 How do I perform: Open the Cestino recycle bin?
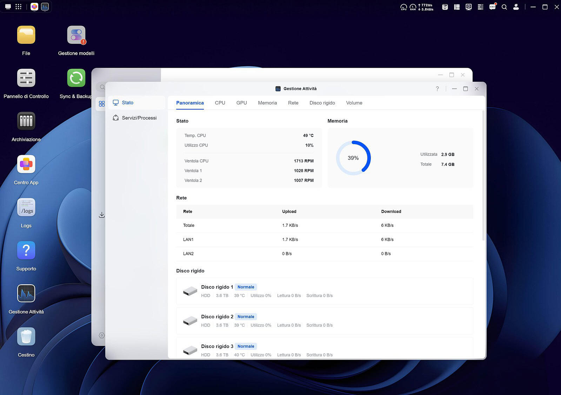pyautogui.click(x=26, y=336)
